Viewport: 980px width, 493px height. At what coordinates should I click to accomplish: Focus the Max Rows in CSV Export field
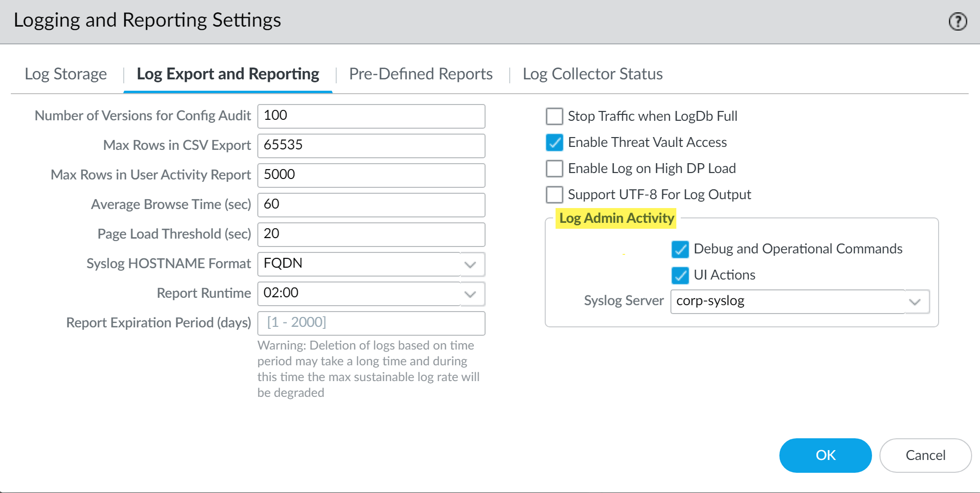[371, 145]
